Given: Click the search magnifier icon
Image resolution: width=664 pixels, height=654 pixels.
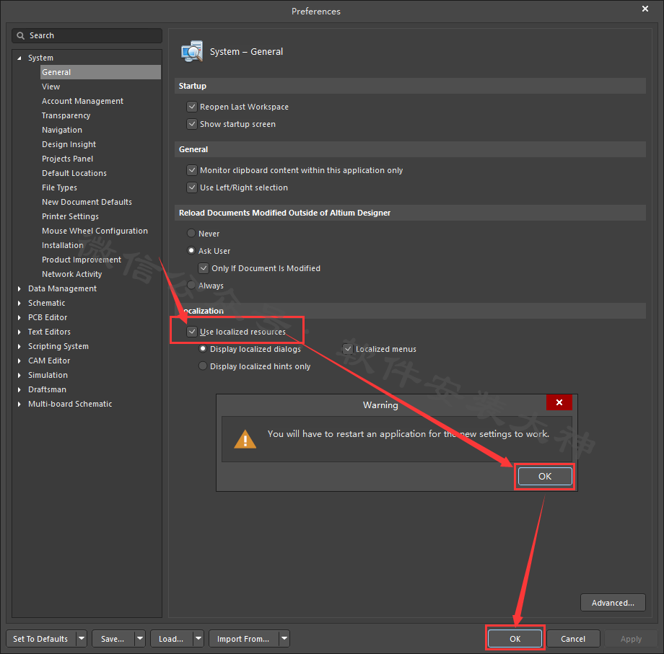Looking at the screenshot, I should [20, 36].
